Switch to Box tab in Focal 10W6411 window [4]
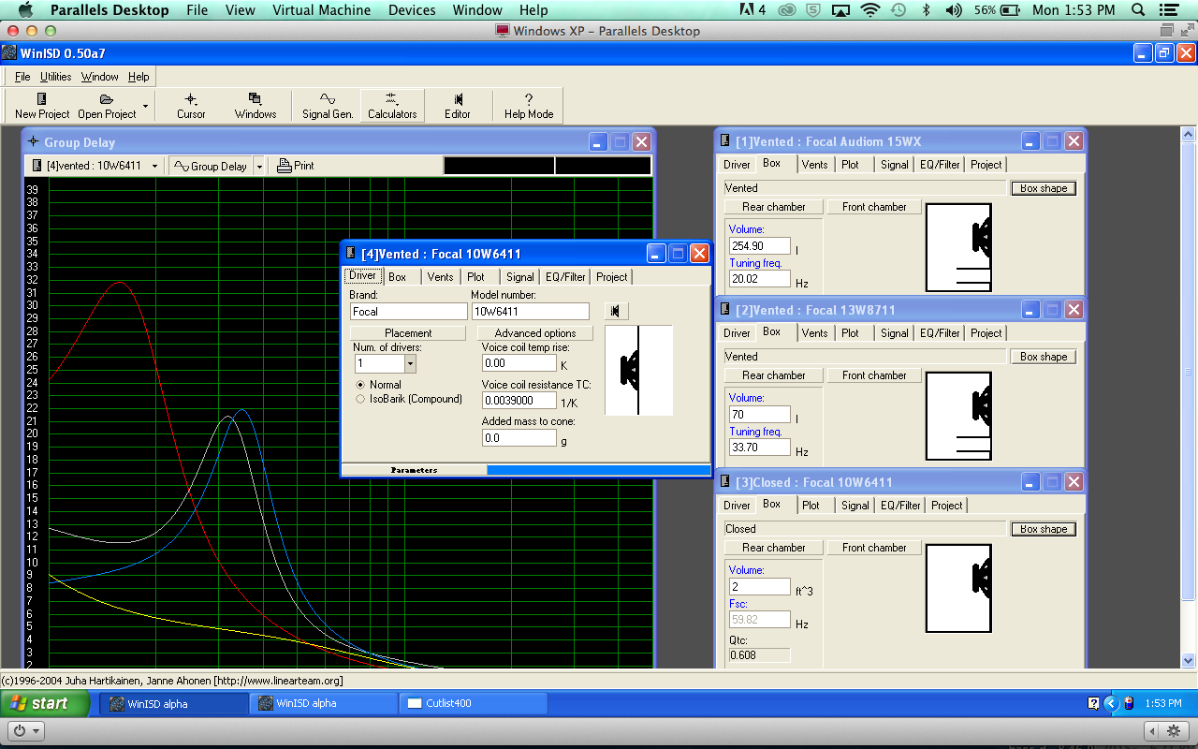1198x749 pixels. [398, 276]
